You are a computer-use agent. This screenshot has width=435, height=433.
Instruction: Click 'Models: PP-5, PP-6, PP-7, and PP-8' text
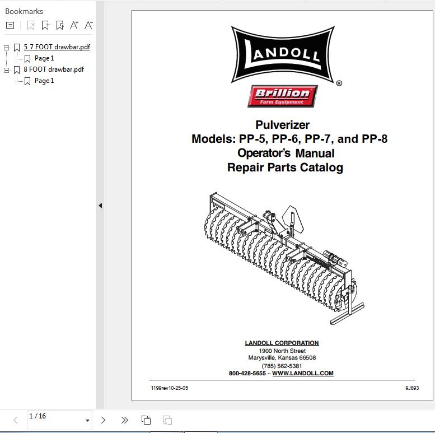click(x=289, y=139)
